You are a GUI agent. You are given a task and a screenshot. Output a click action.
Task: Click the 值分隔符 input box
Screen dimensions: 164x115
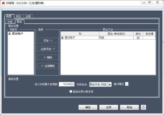[x=127, y=84]
